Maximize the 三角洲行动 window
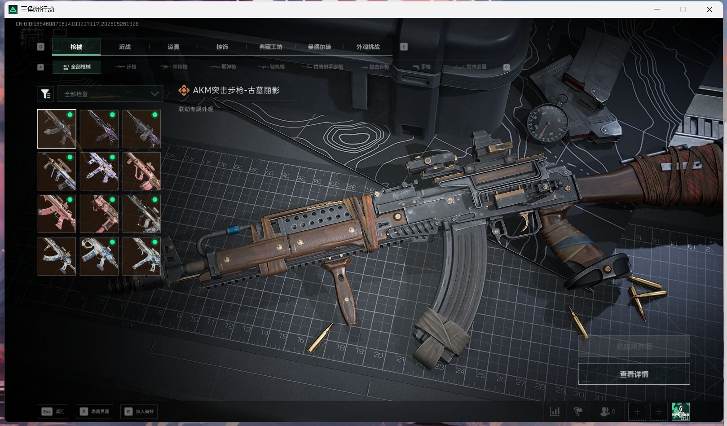This screenshot has height=426, width=727. (683, 9)
